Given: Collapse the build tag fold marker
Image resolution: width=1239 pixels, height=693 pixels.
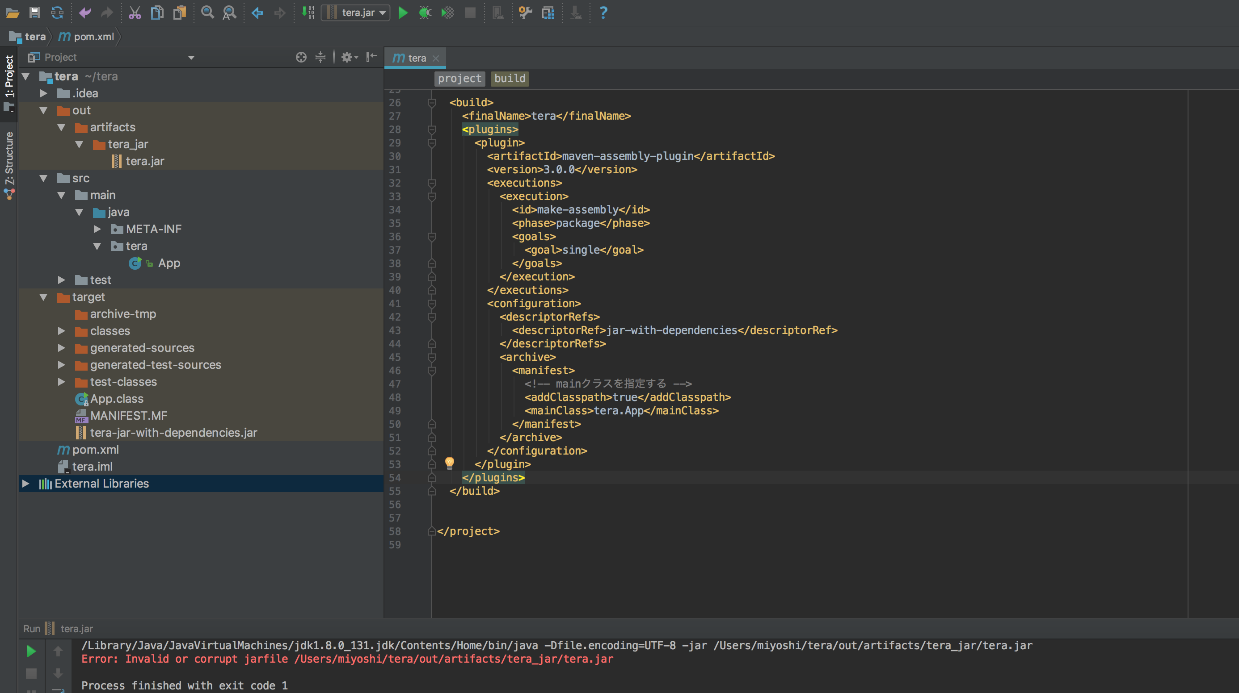Looking at the screenshot, I should point(431,102).
